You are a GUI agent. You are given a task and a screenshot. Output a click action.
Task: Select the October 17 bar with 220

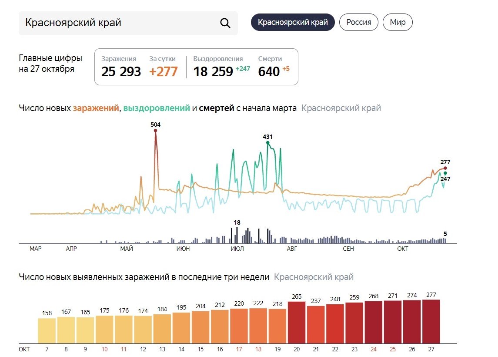click(x=239, y=326)
